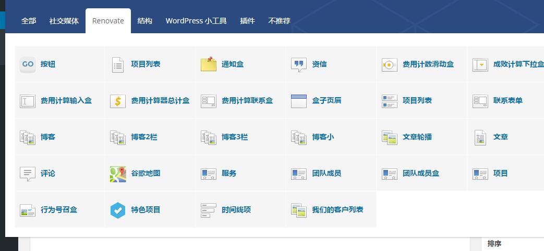This screenshot has height=251, width=544.
Task: Select the 费用计算输入盒 label
Action: point(66,101)
